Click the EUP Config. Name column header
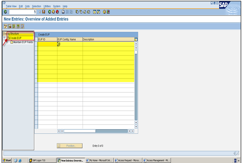 tap(70, 39)
